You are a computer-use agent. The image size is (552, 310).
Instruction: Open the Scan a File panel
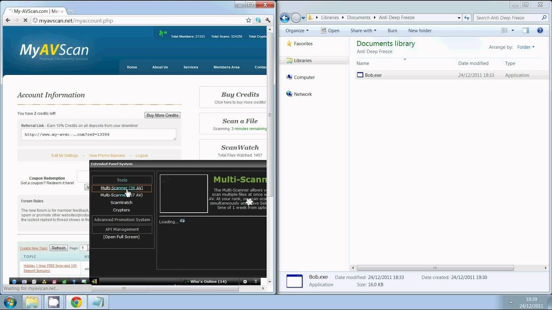(233, 124)
